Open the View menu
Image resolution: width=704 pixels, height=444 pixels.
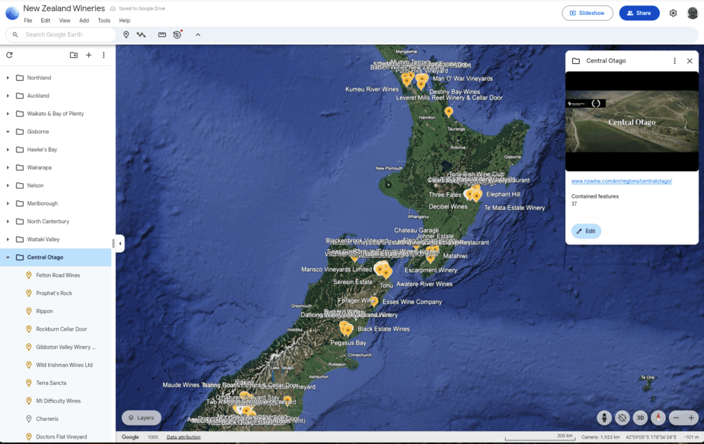(x=65, y=21)
